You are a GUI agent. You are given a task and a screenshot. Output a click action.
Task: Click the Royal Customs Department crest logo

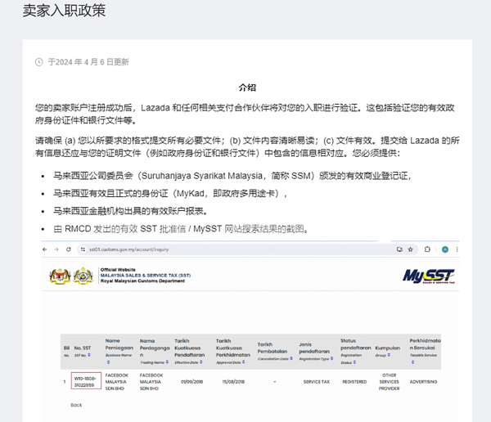tap(83, 276)
